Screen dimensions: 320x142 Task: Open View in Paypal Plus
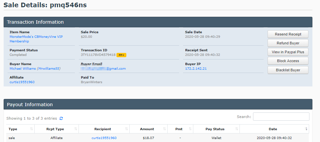(288, 52)
